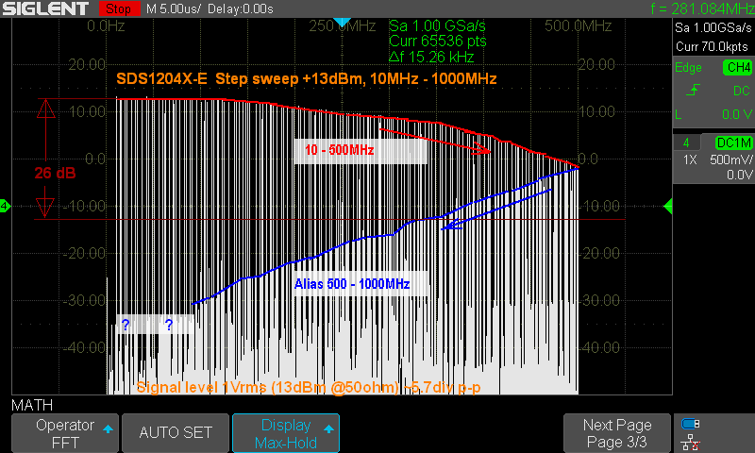Select the Curr 70.0kpts memory readout

point(712,46)
